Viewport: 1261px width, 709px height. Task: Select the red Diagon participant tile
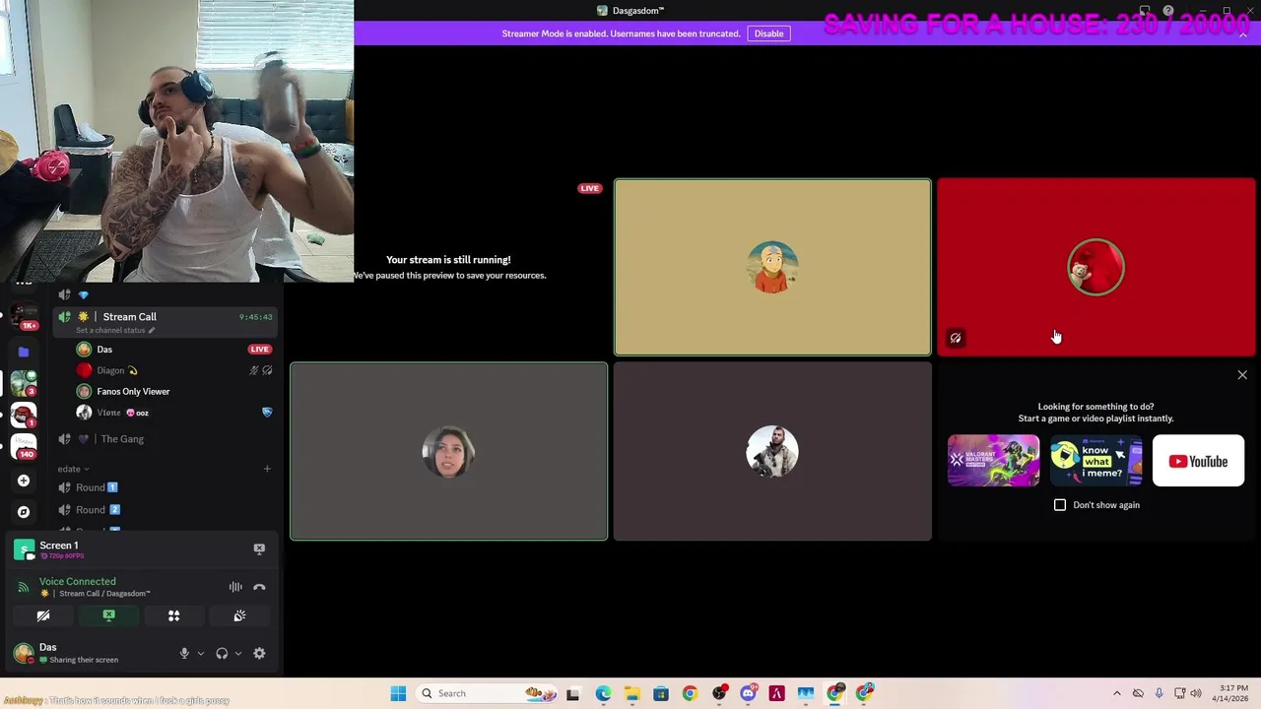click(x=1095, y=267)
